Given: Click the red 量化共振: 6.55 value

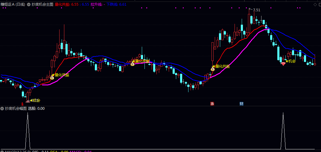Looking at the screenshot, I should point(67,4).
